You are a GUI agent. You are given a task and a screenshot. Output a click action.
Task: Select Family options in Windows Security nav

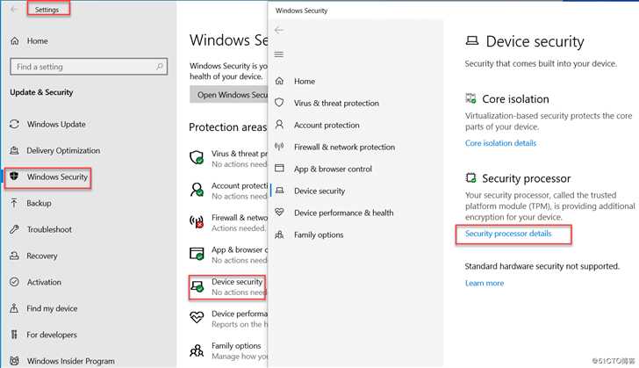click(319, 235)
